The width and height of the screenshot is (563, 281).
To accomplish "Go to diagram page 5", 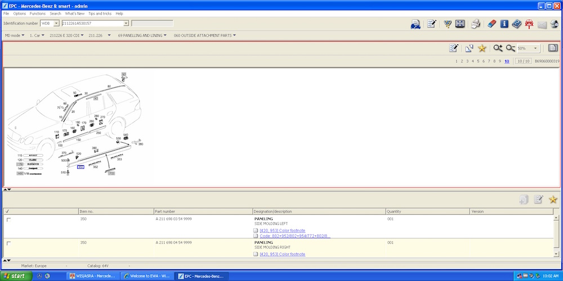I will [x=478, y=61].
